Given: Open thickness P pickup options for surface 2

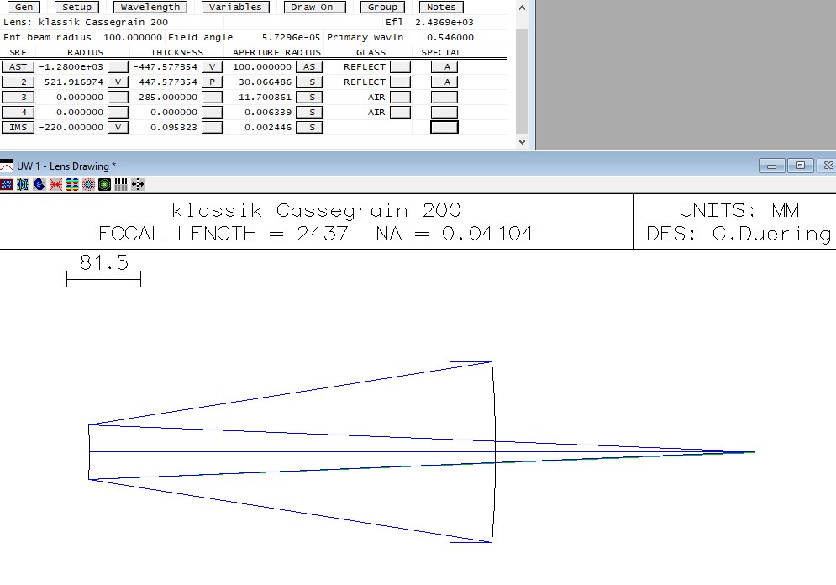Looking at the screenshot, I should 213,82.
